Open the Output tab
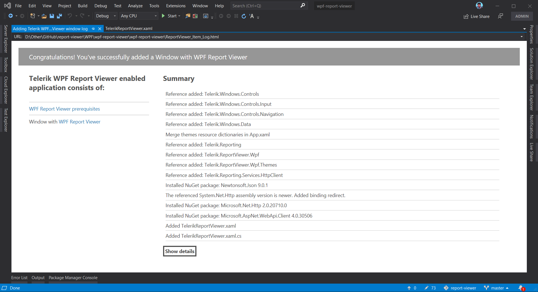This screenshot has width=538, height=292. pos(38,278)
